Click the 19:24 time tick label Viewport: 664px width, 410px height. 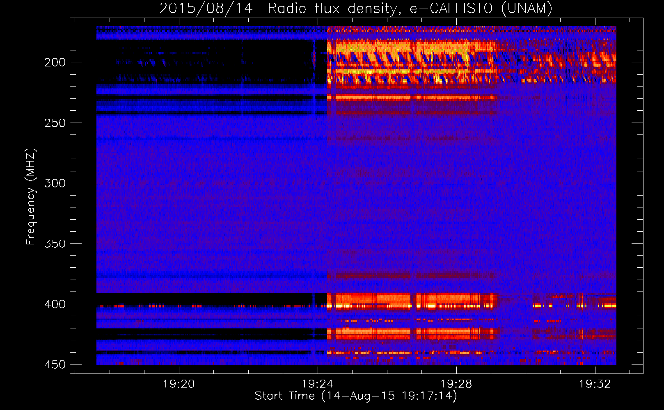(x=318, y=384)
